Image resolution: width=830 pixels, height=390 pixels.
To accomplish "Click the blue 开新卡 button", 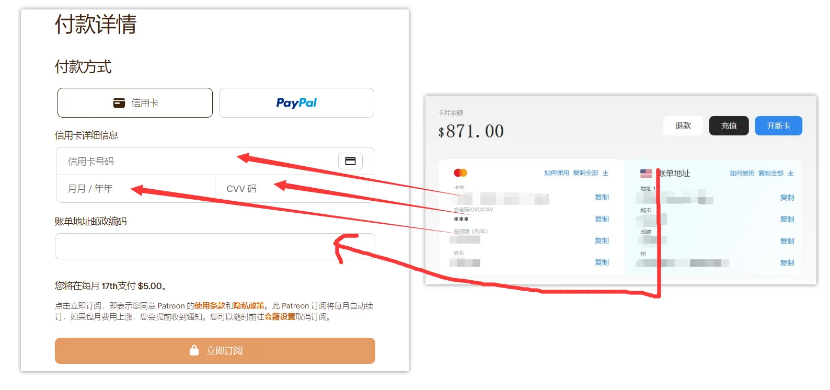I will 778,126.
